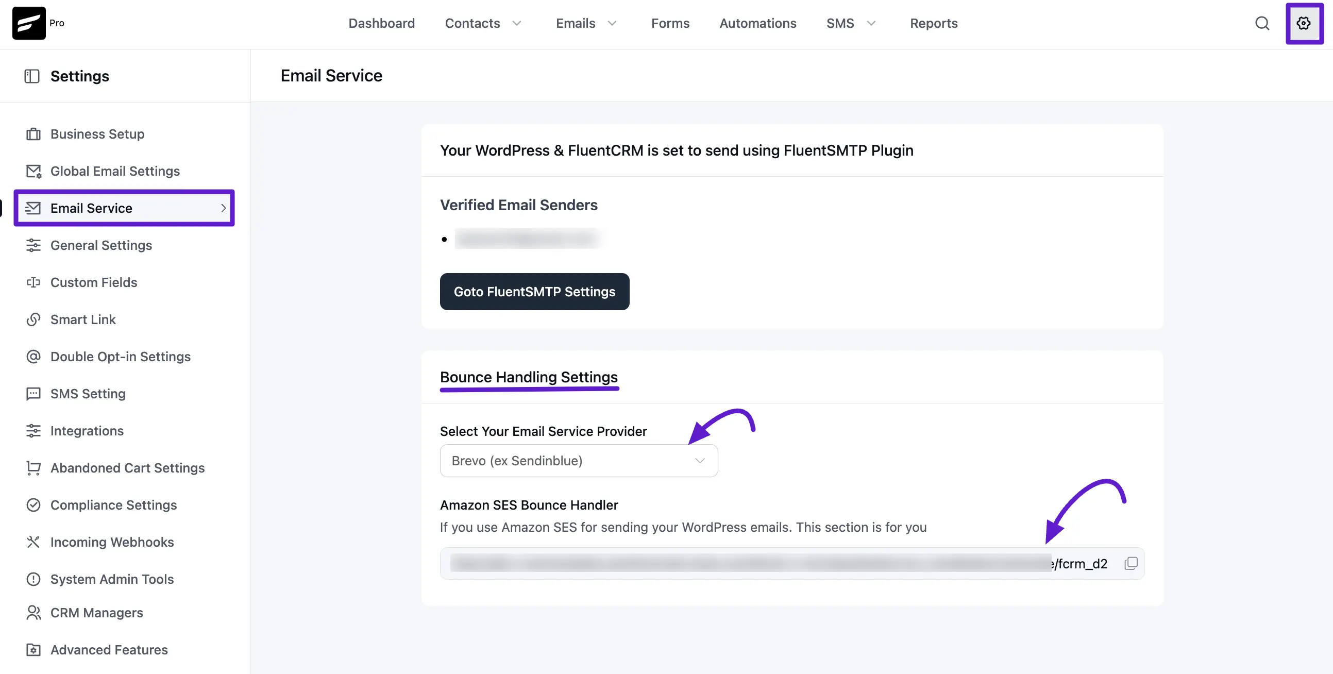Open the SMS menu

click(840, 23)
